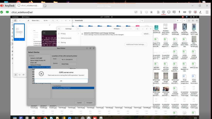Select Online Accounts in Settings sidebar
Screen dimensions: 212x119
(x=68, y=38)
